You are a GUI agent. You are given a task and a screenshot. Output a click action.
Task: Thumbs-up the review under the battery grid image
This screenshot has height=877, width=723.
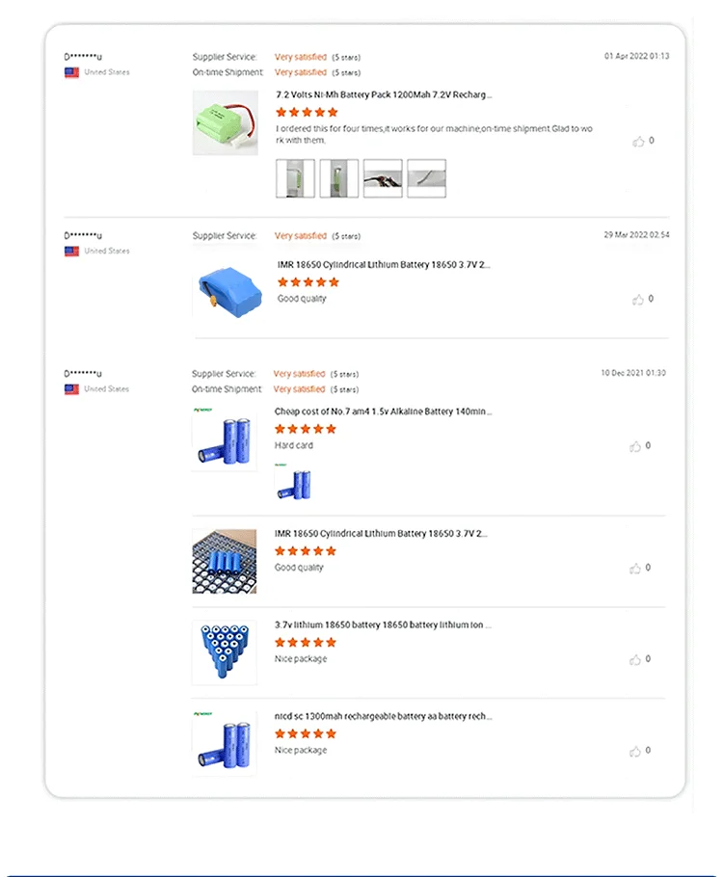click(635, 569)
